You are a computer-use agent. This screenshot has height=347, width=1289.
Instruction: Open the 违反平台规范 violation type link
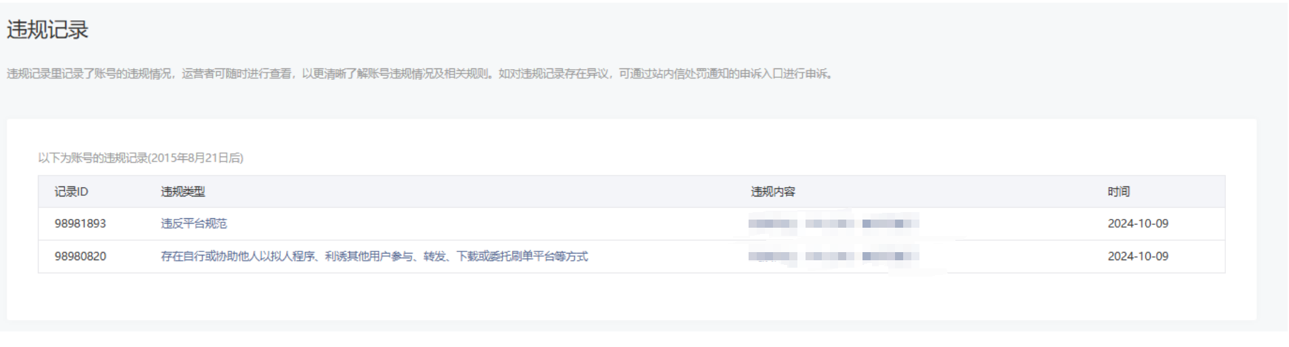[x=193, y=224]
